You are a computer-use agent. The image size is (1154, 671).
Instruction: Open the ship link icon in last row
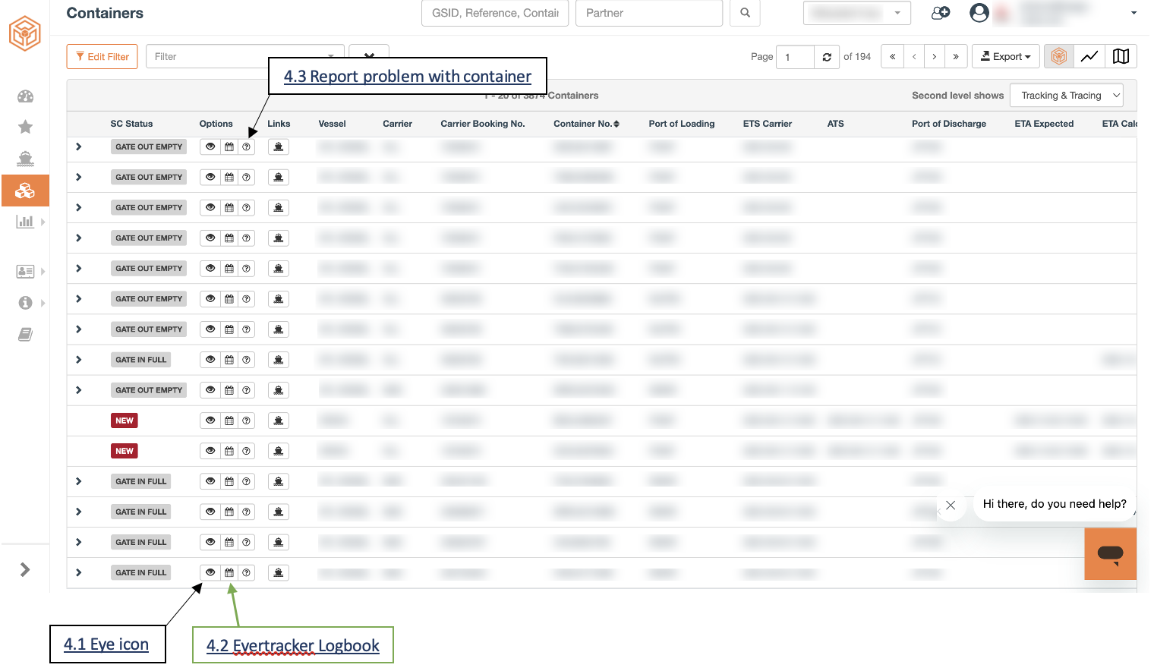pyautogui.click(x=279, y=573)
